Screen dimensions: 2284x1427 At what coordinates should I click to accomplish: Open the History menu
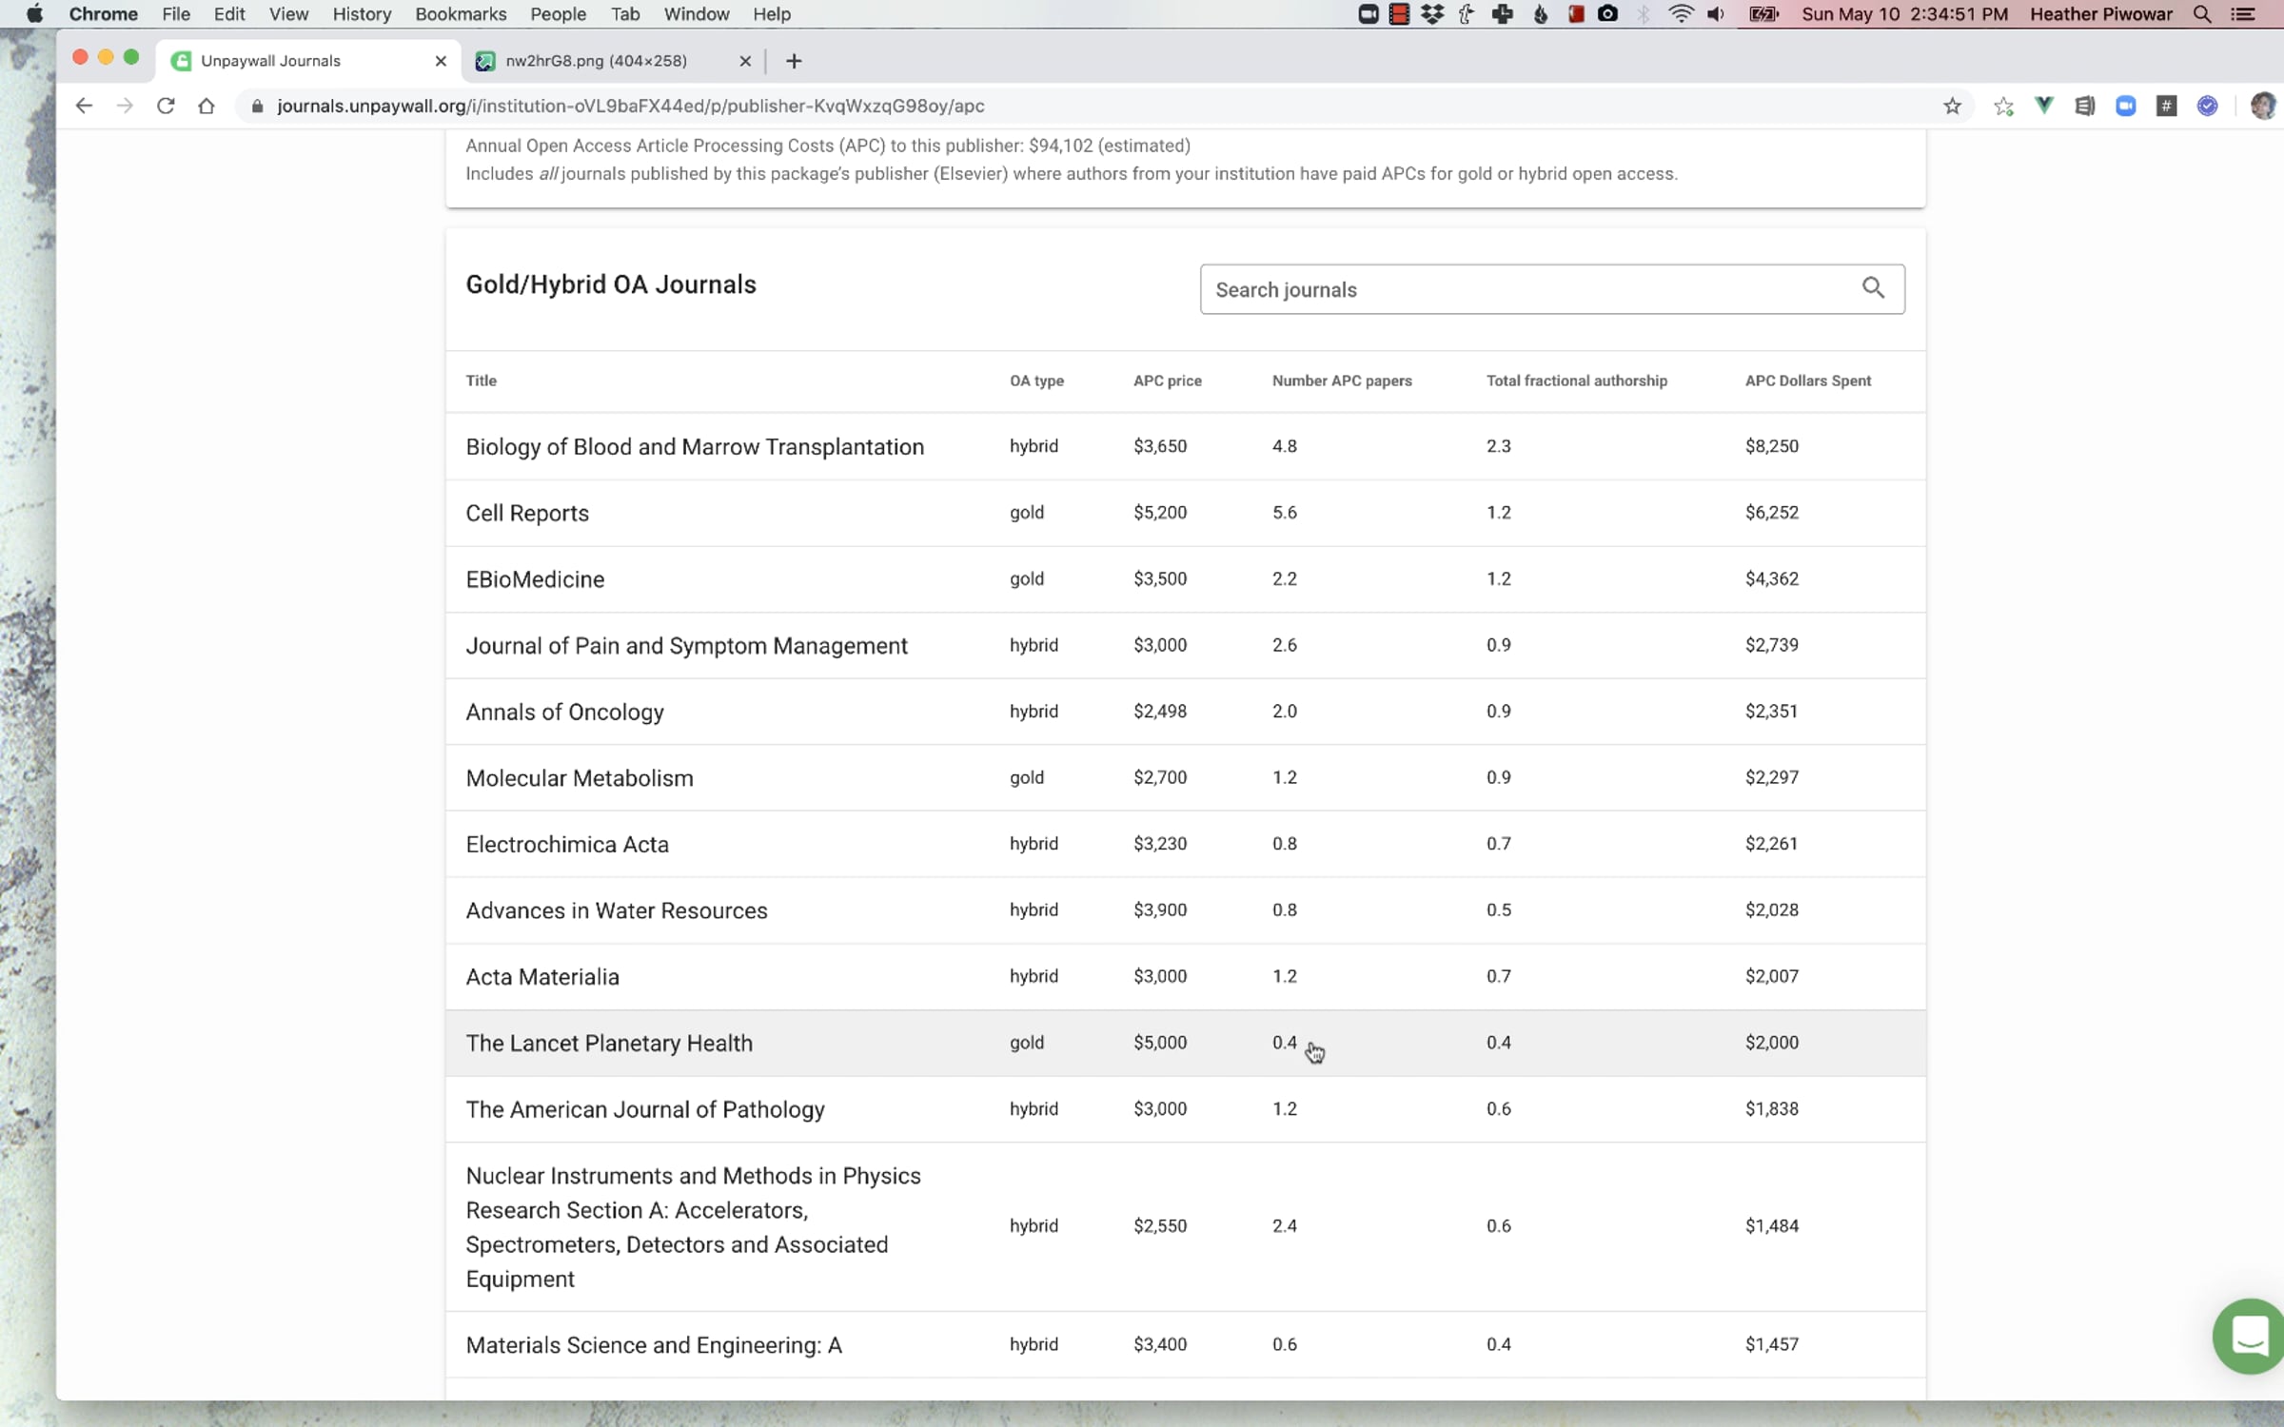[362, 14]
